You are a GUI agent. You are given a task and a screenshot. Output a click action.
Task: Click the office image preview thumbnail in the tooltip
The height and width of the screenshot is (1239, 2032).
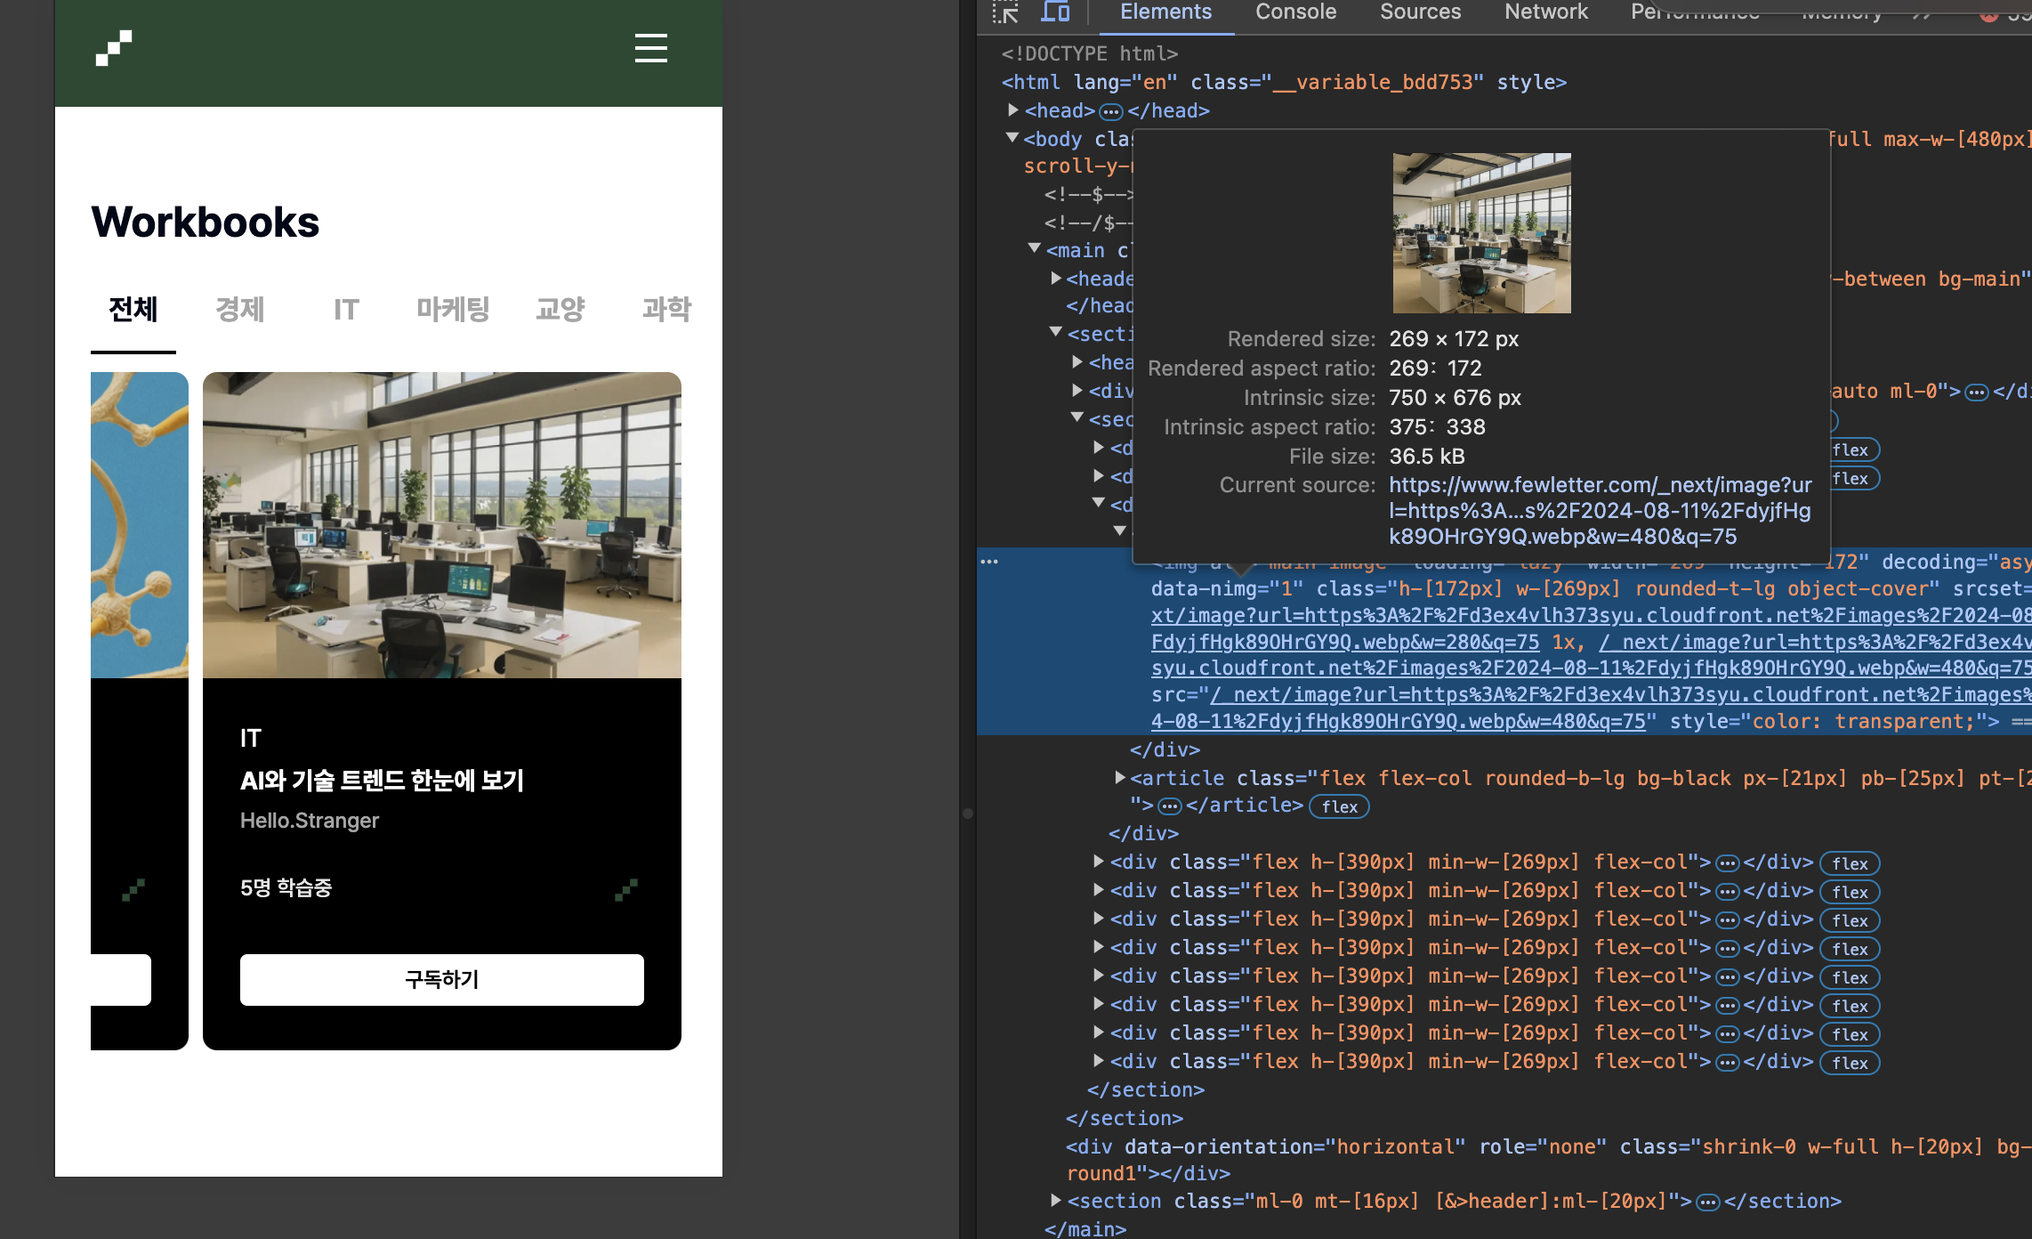1481,233
